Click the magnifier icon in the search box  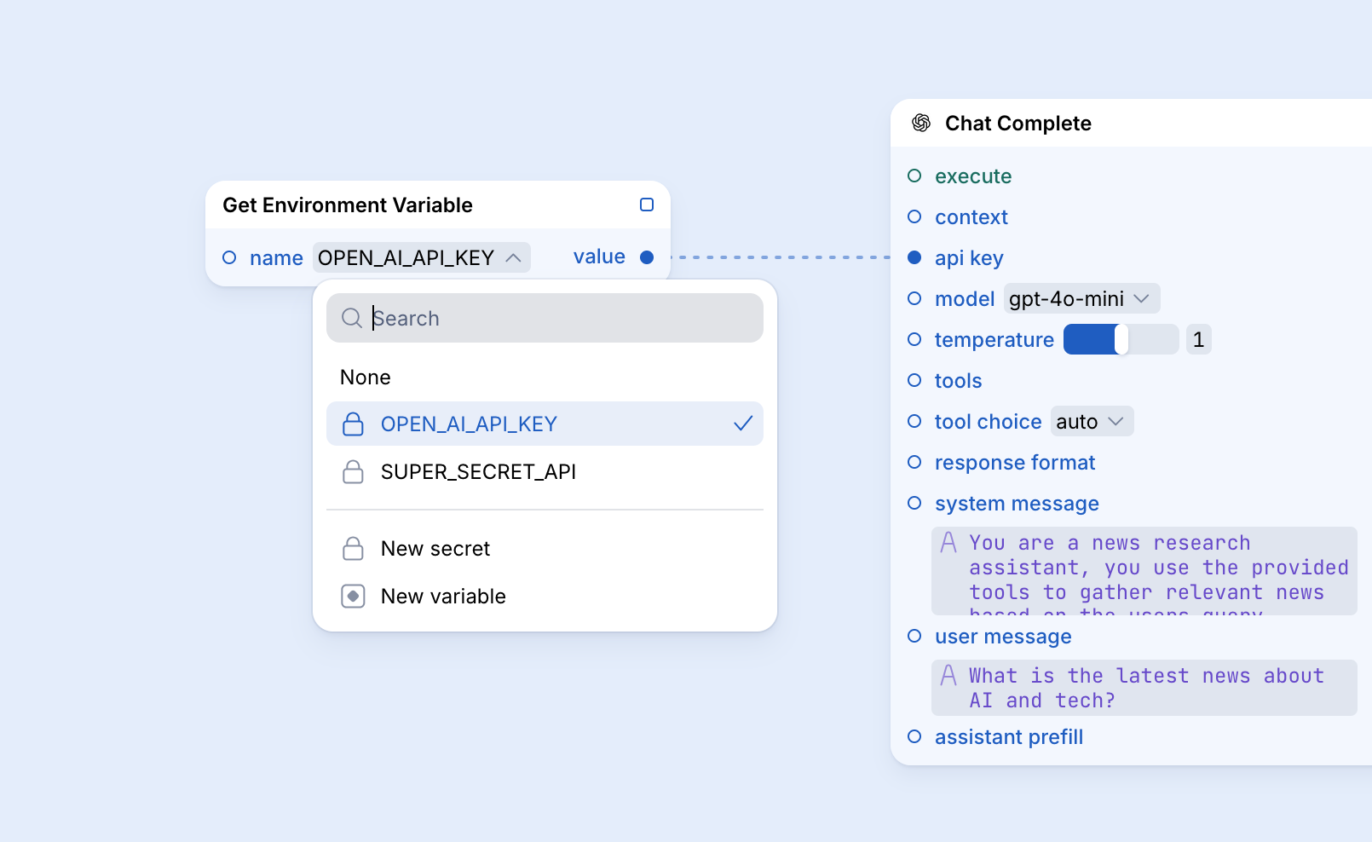pos(352,318)
